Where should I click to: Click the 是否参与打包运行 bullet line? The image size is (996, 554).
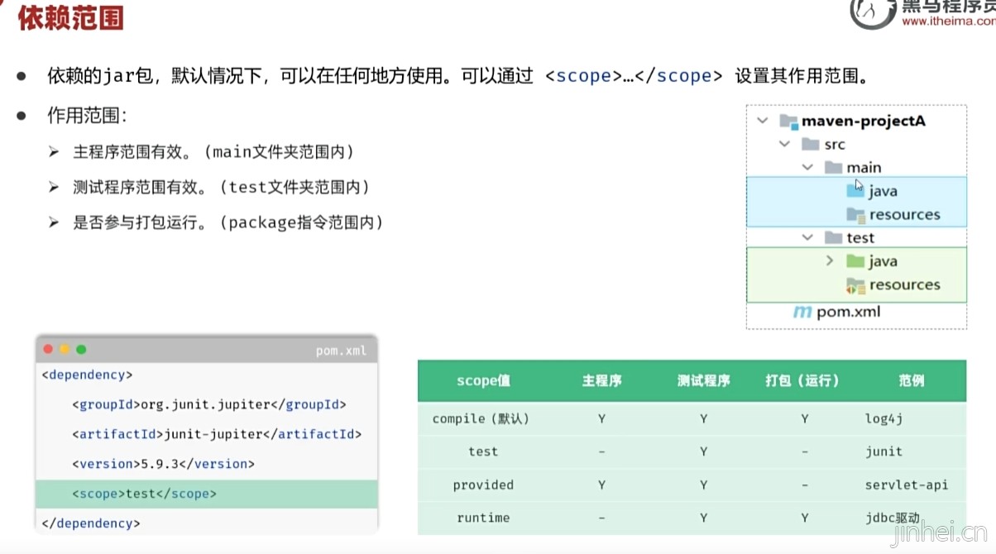pos(228,223)
